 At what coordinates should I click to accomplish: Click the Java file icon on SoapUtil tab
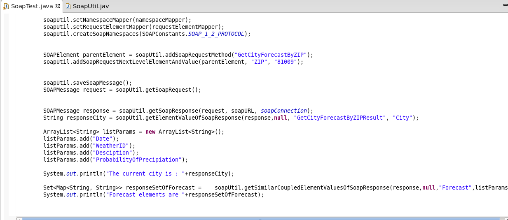pyautogui.click(x=68, y=6)
